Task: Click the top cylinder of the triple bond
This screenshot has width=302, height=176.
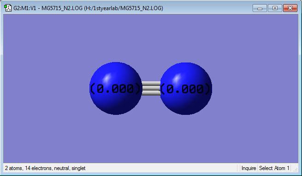Action: click(x=151, y=84)
